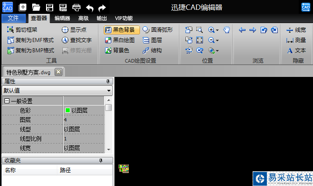Click the CAD convert icon at top right
This screenshot has width=313, height=186.
coord(305,7)
